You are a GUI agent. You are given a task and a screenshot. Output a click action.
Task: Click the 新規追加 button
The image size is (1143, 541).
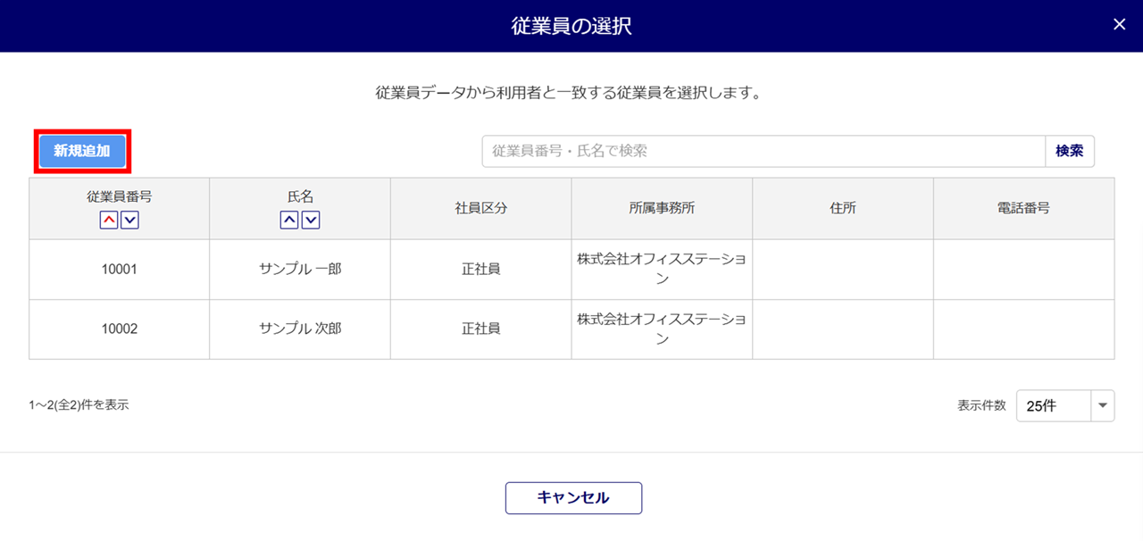coord(82,151)
